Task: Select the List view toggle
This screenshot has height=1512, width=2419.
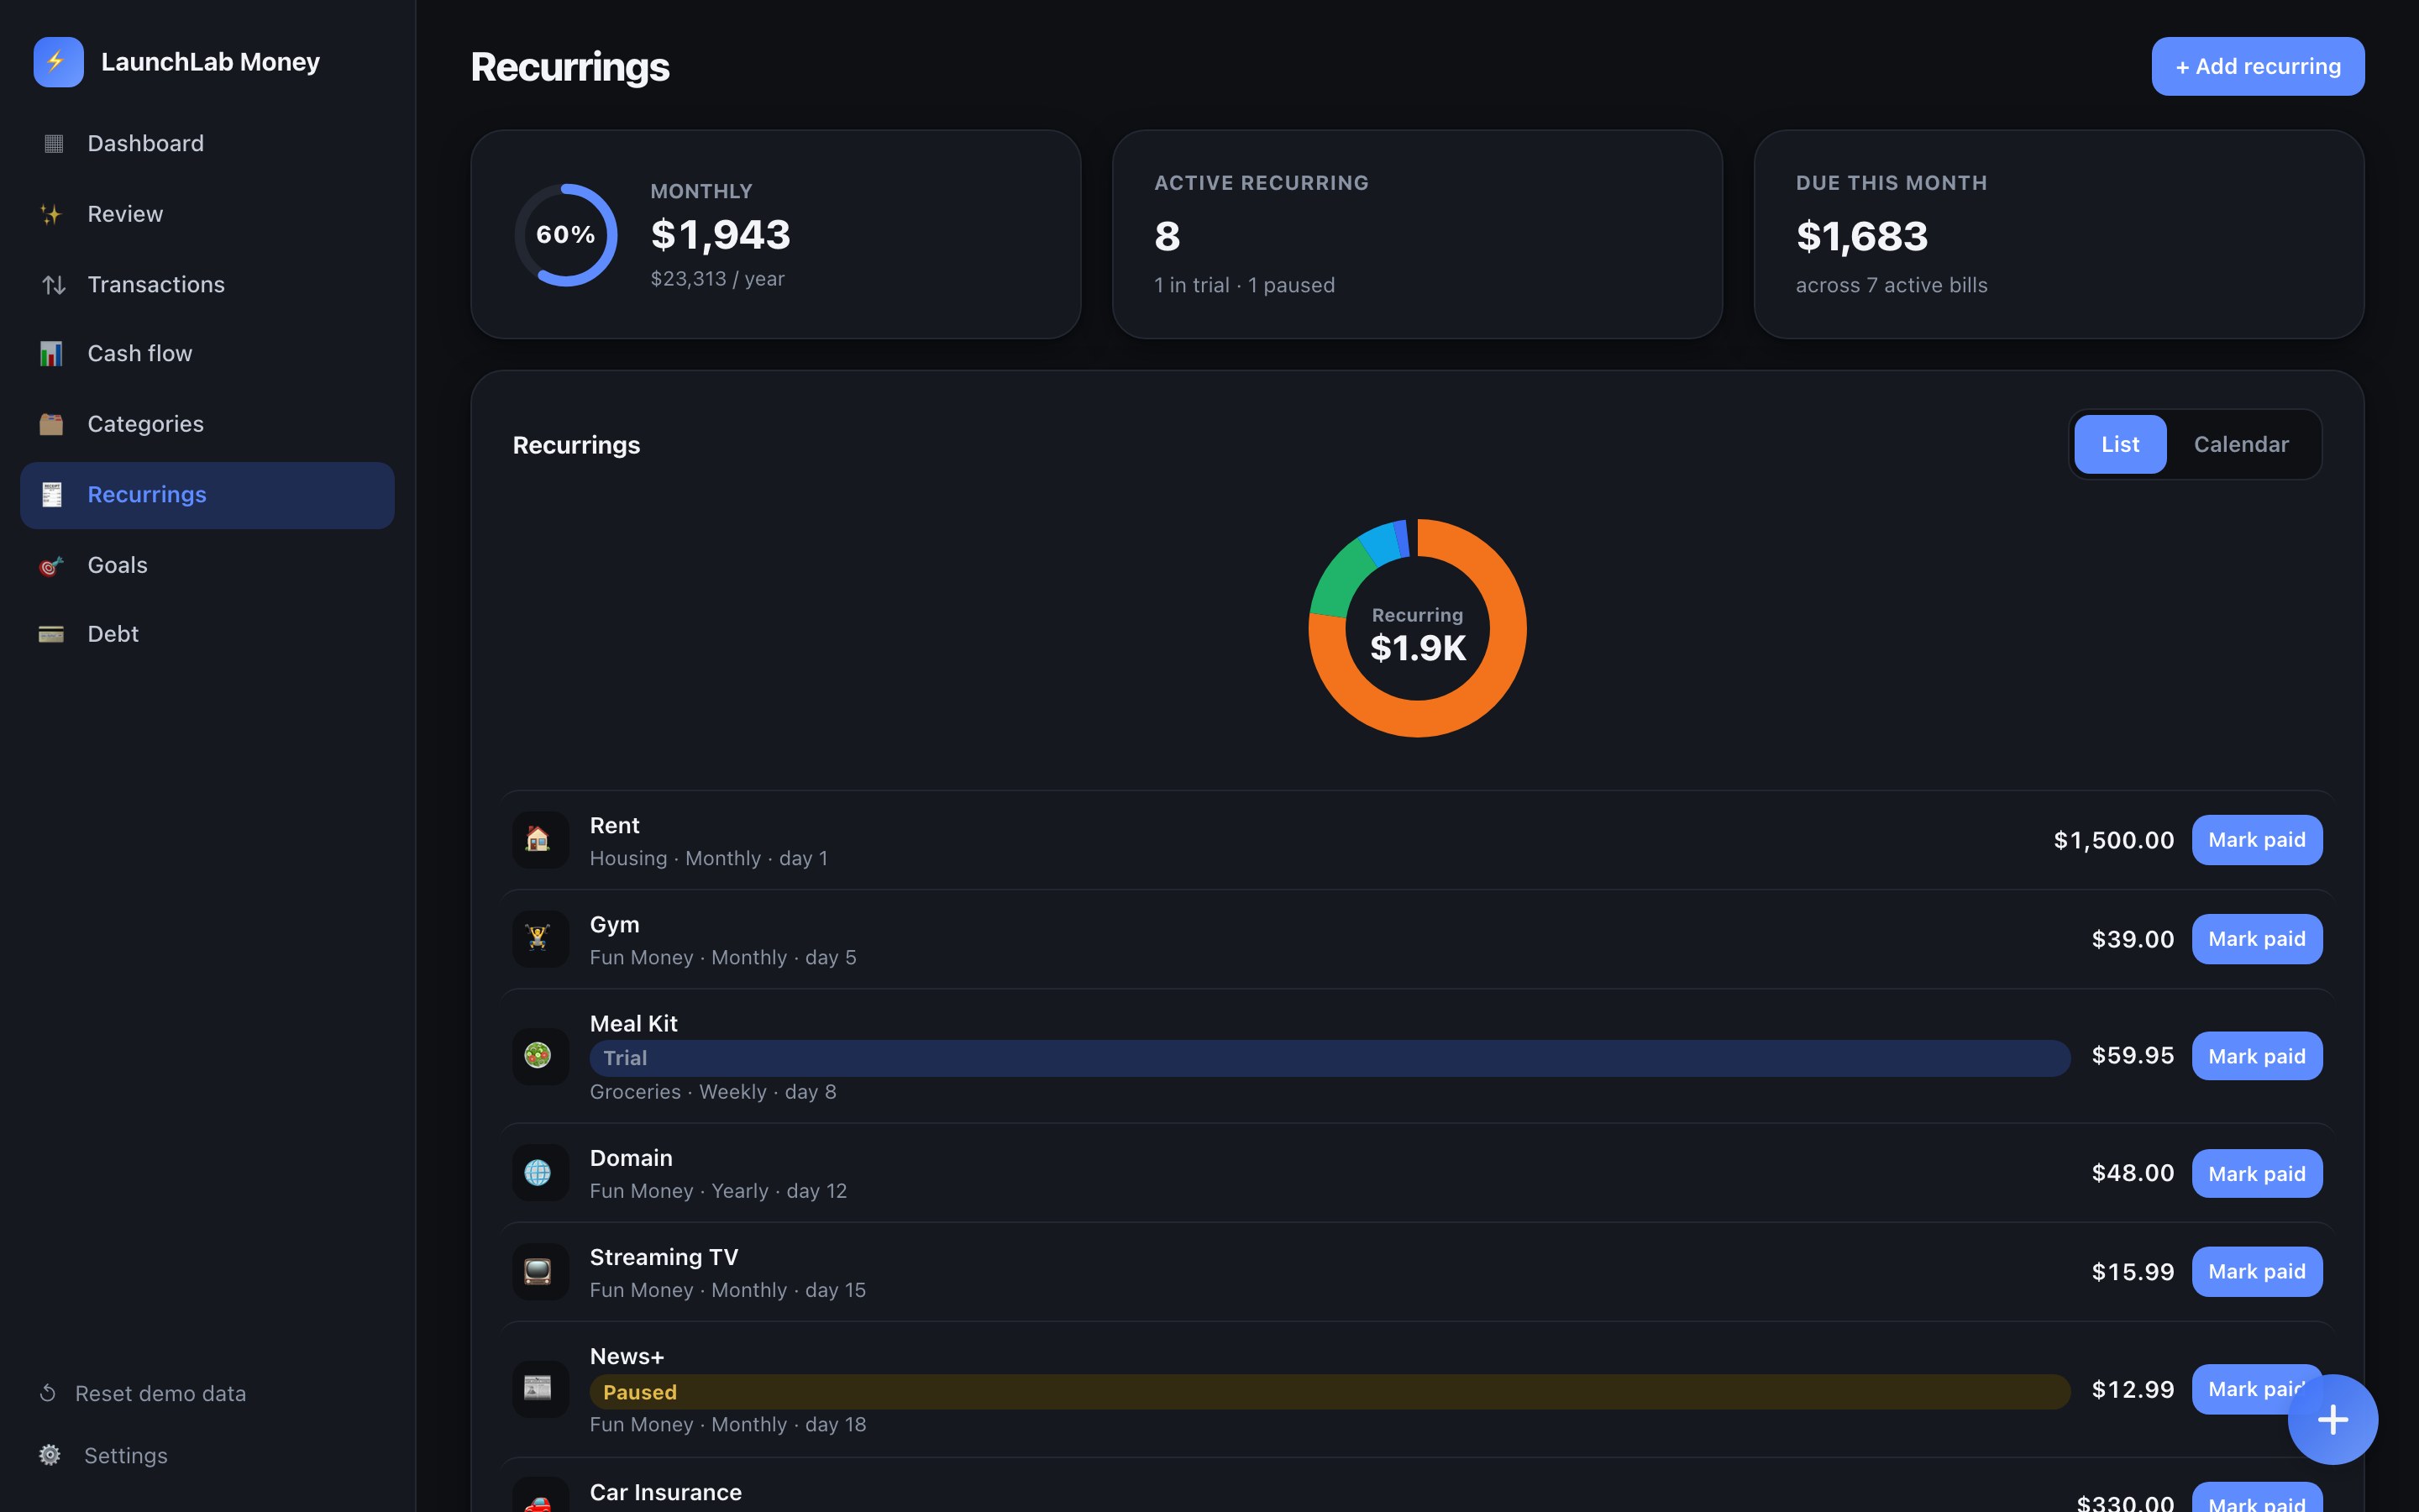Action: pos(2119,445)
